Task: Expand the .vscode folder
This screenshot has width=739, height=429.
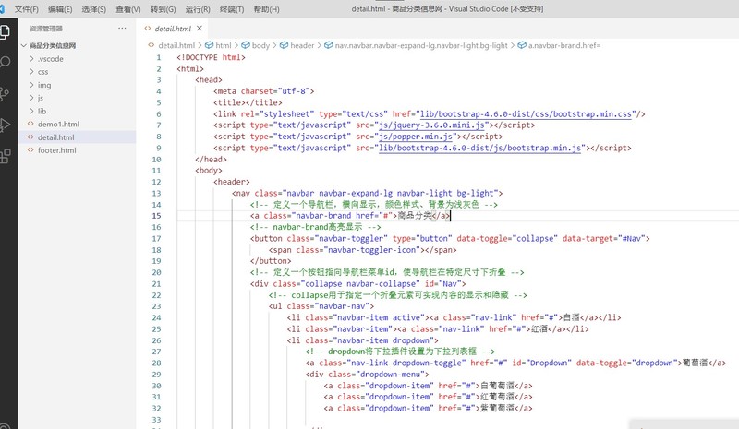Action: (x=31, y=59)
